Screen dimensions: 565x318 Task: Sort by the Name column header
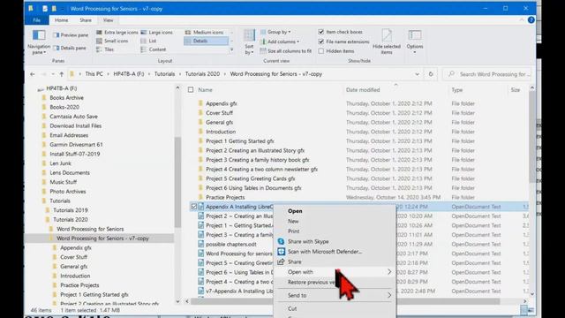pos(205,90)
